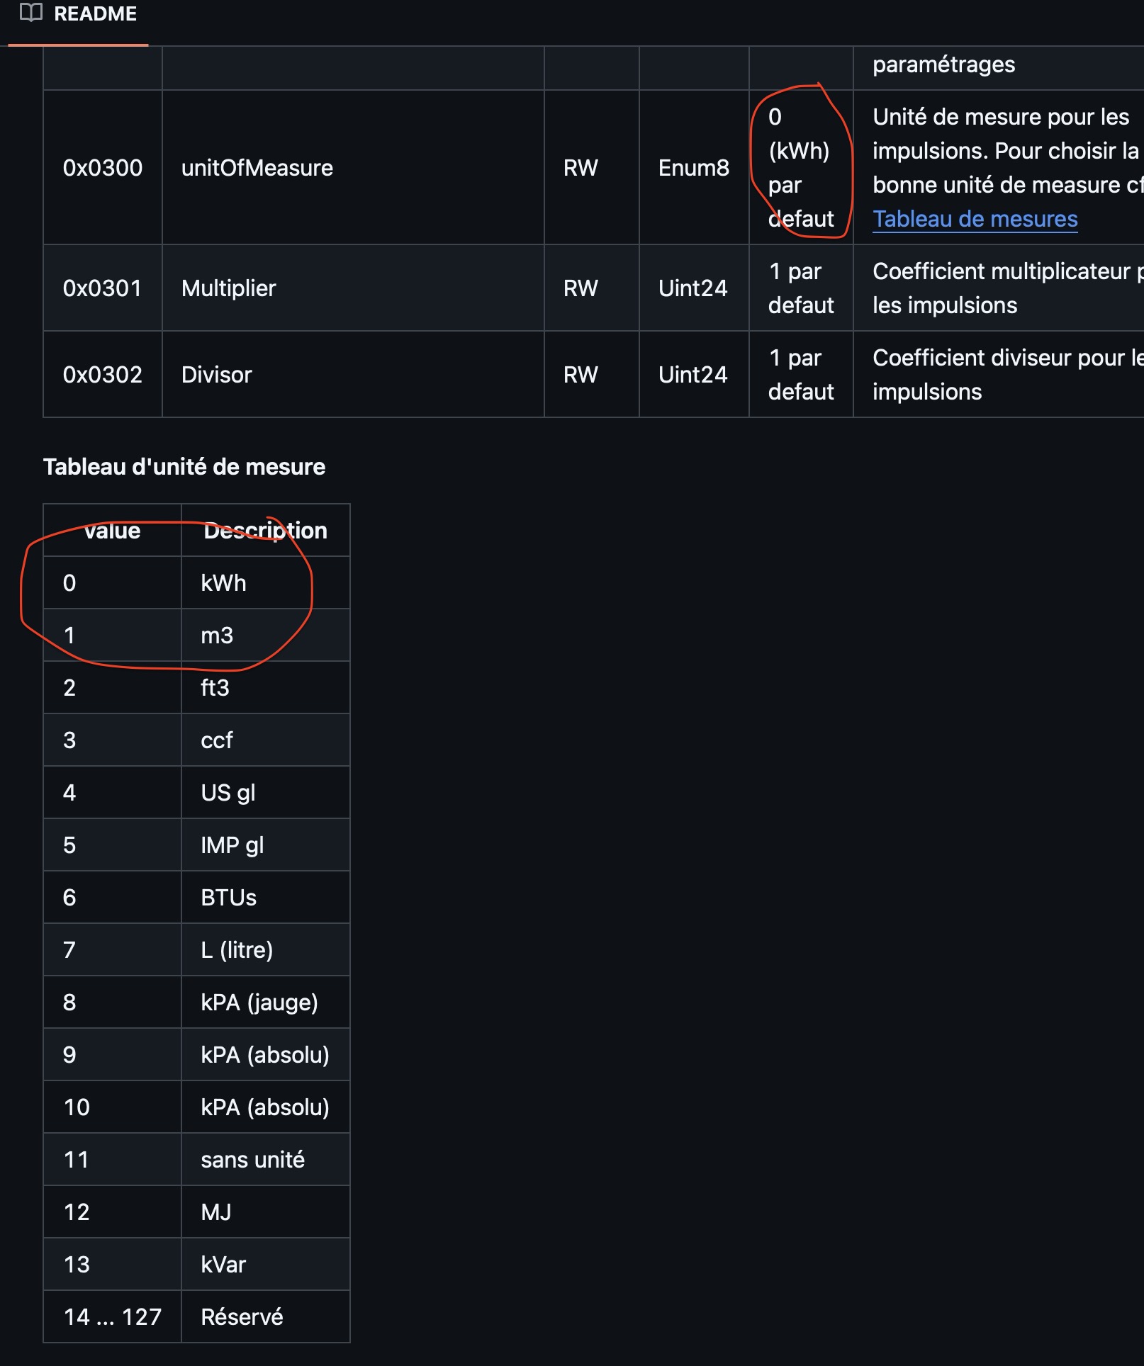Select the Réservé description cell

coord(242,1317)
